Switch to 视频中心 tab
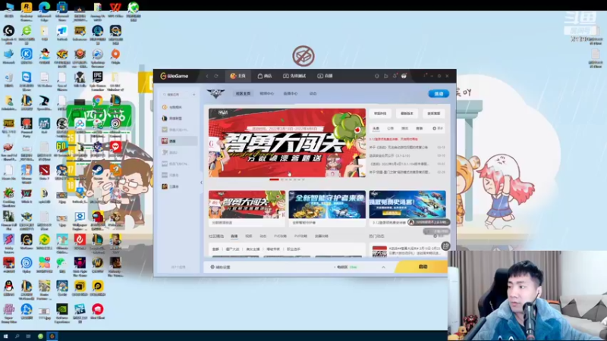 267,93
